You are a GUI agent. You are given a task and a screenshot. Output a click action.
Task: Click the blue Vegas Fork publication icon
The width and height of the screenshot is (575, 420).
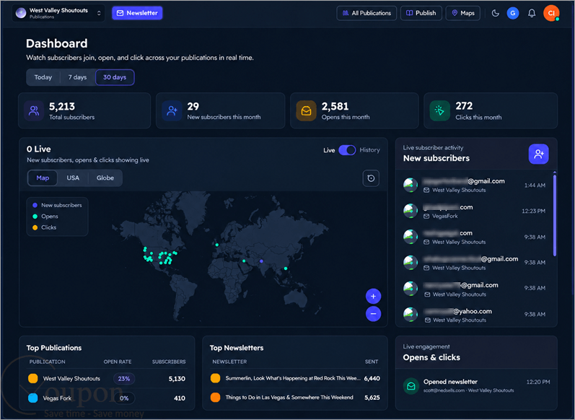point(33,398)
